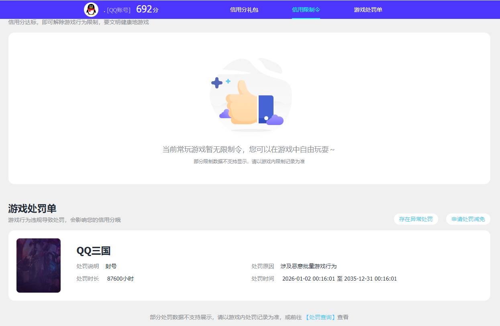Click 申请处罚减免 to request penalty reduction

point(468,219)
